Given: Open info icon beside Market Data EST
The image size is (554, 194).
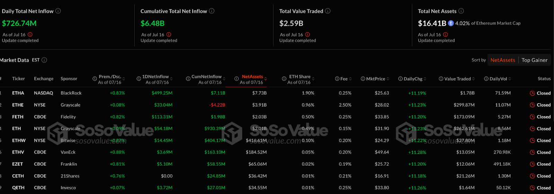Looking at the screenshot, I should point(44,60).
